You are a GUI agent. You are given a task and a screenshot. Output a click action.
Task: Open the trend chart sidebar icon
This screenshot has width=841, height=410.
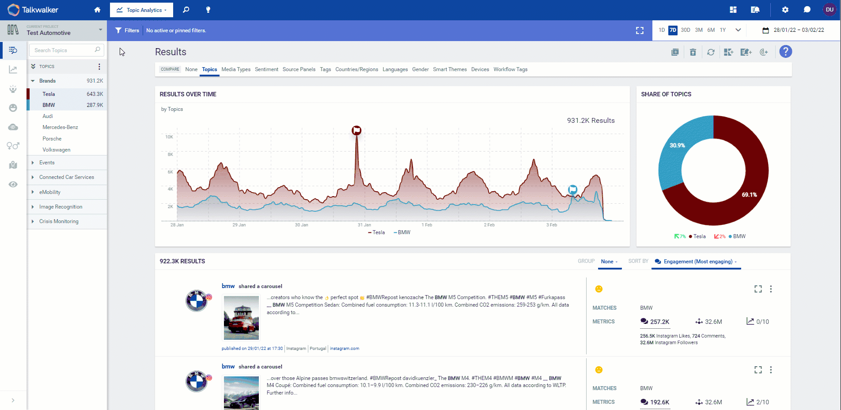(13, 69)
